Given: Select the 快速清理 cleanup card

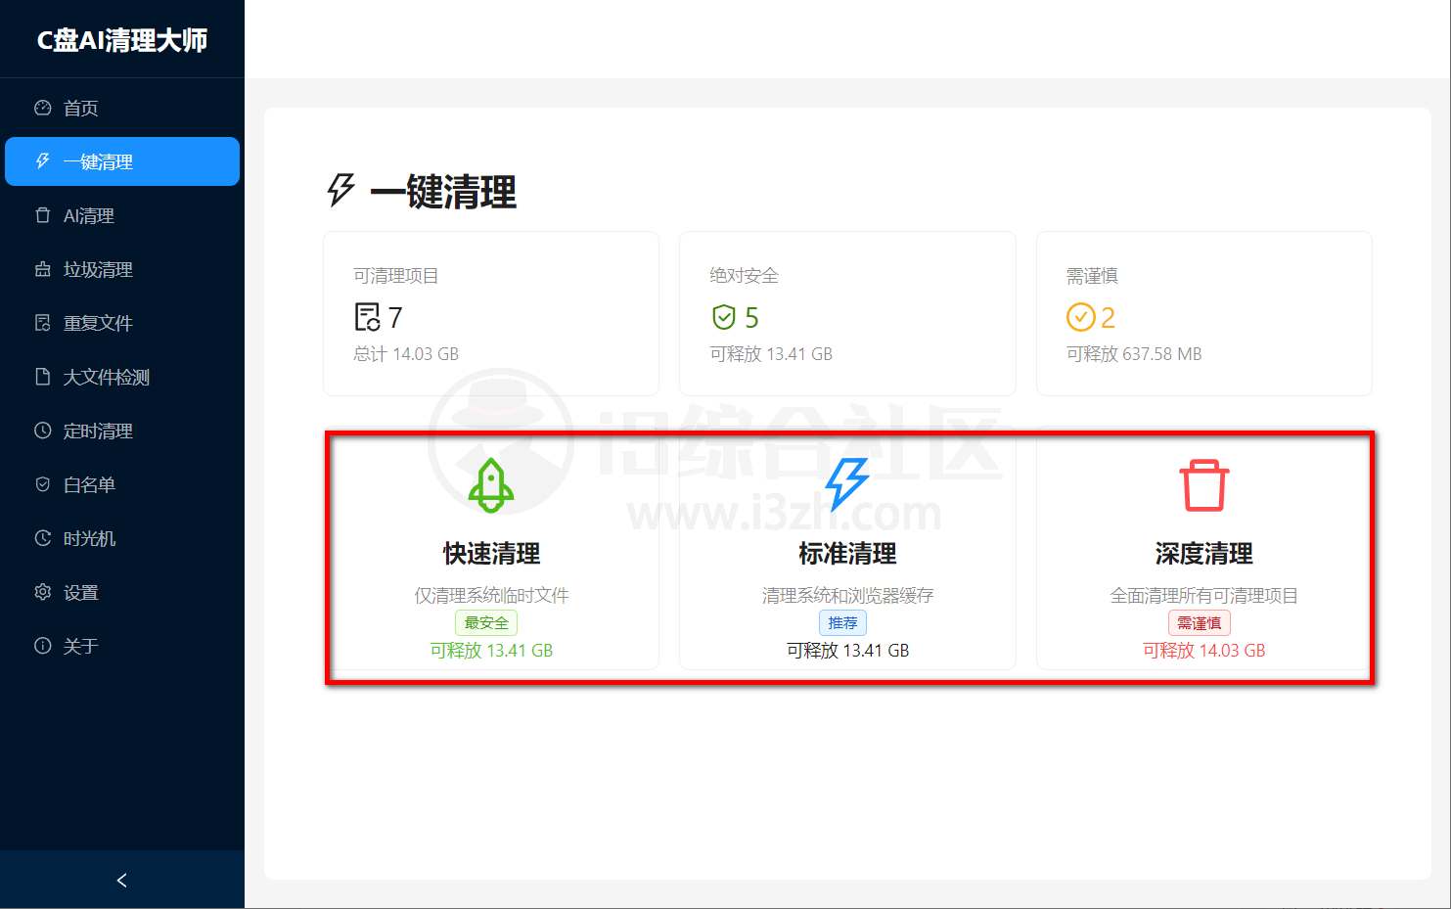Looking at the screenshot, I should tap(491, 555).
